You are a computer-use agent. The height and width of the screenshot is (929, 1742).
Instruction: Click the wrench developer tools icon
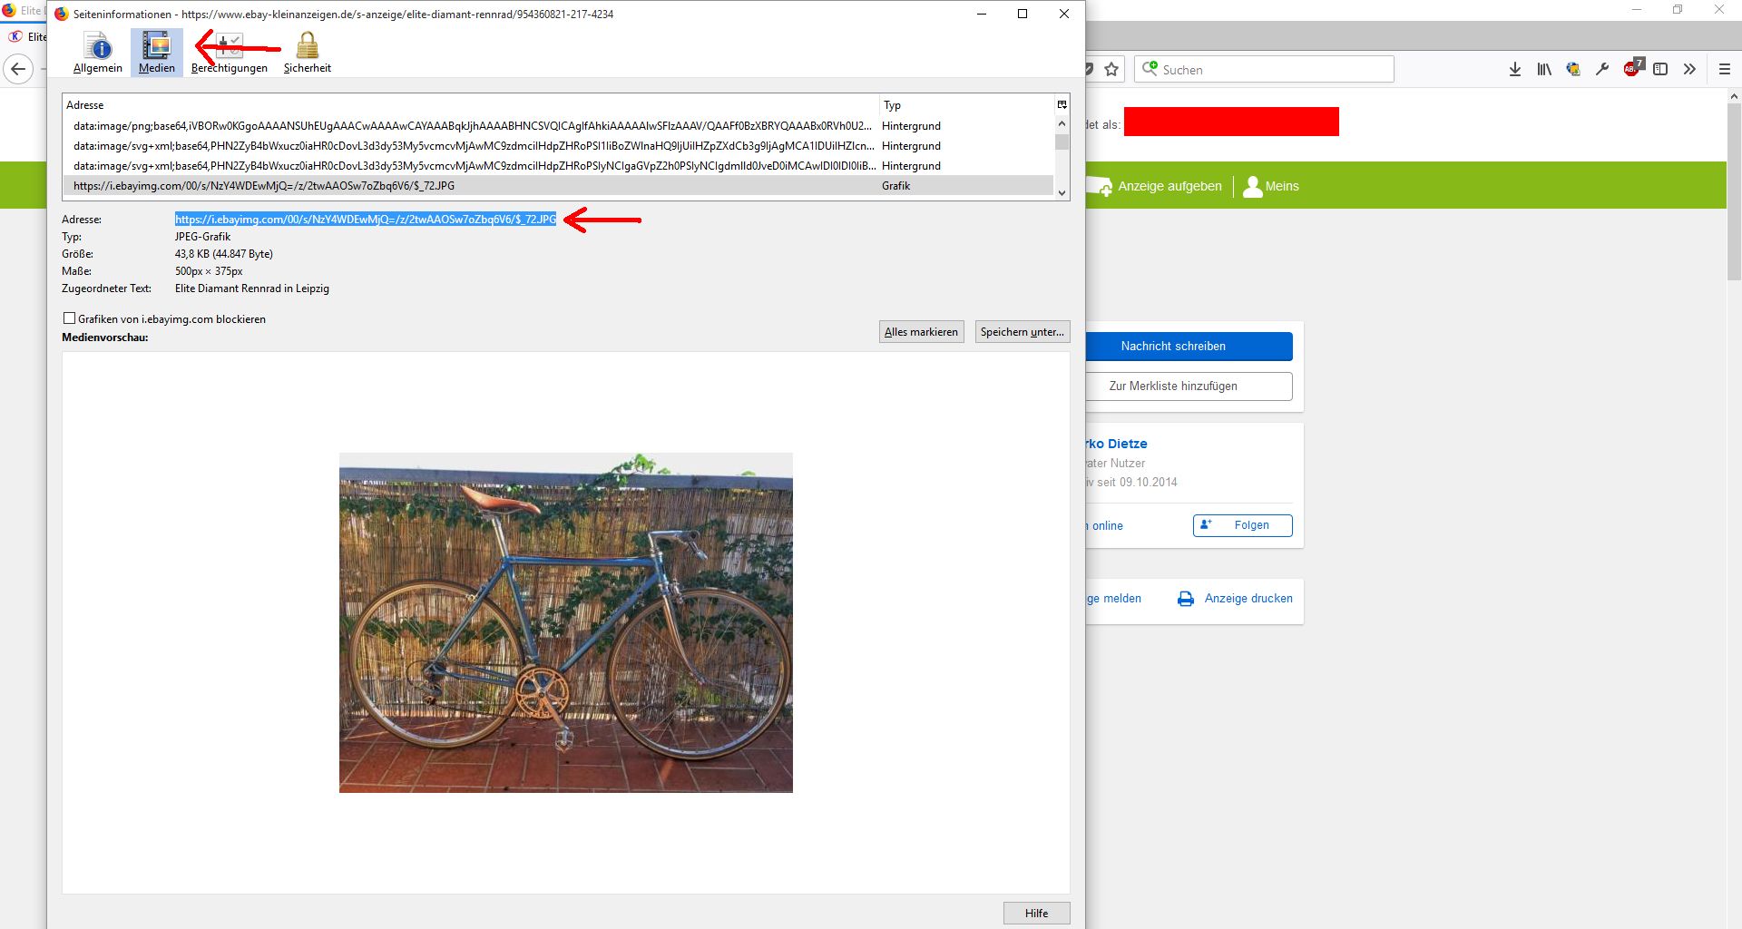click(1602, 70)
